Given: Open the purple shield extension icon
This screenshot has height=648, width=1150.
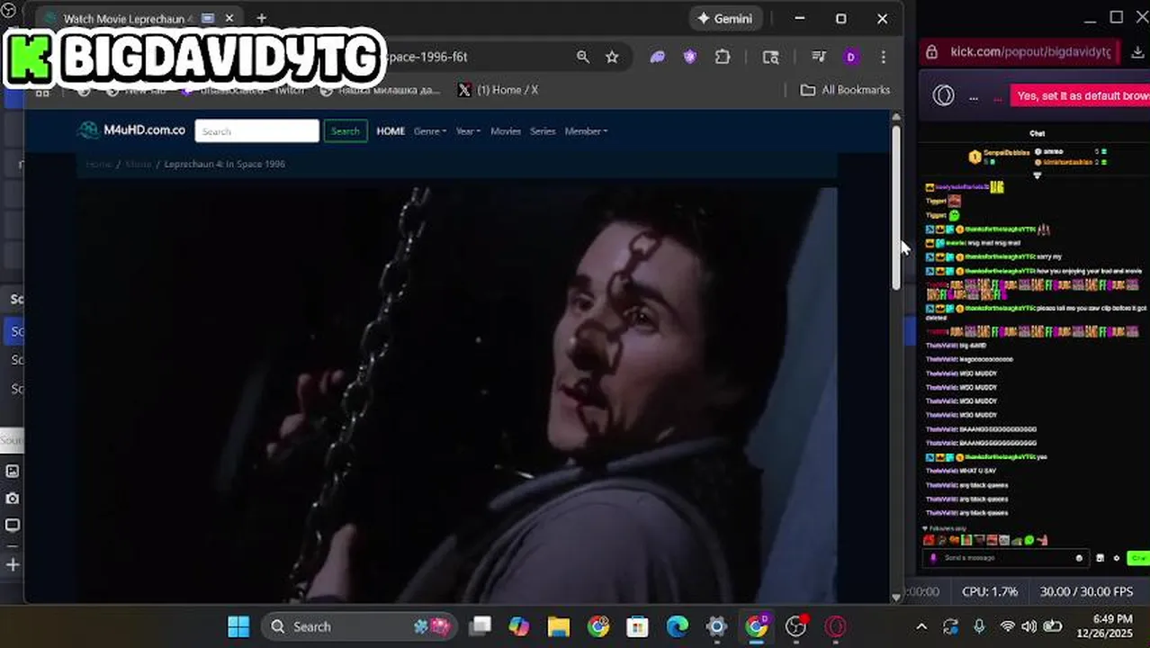Looking at the screenshot, I should [x=690, y=57].
